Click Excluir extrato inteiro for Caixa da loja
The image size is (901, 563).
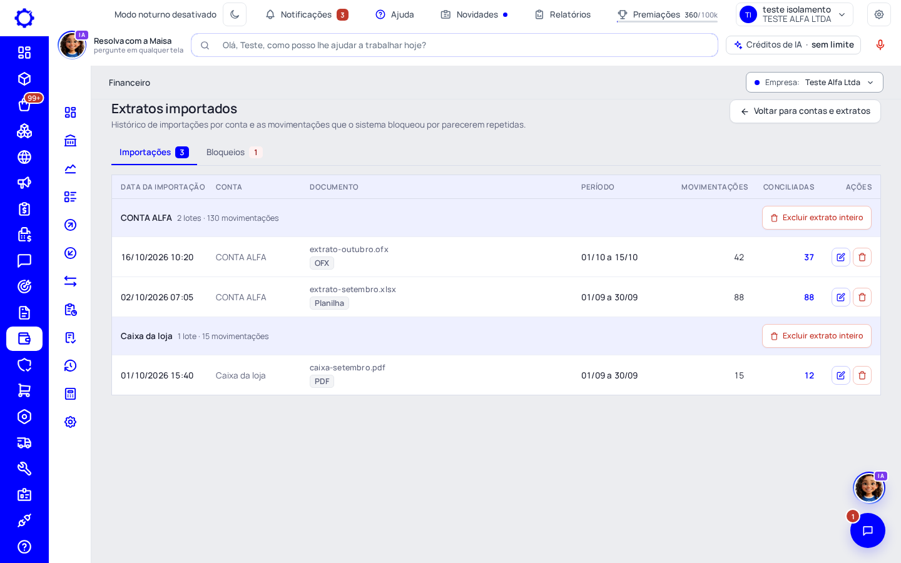tap(817, 336)
